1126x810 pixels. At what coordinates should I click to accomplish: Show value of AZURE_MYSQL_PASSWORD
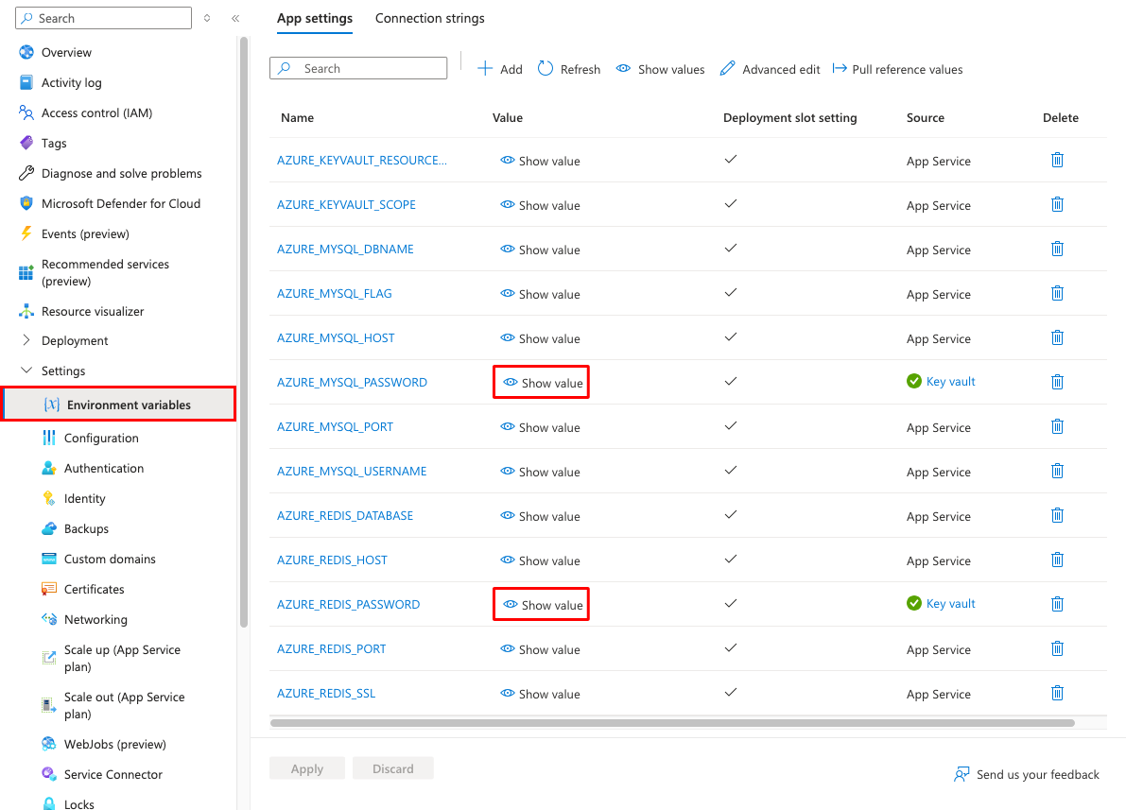542,383
